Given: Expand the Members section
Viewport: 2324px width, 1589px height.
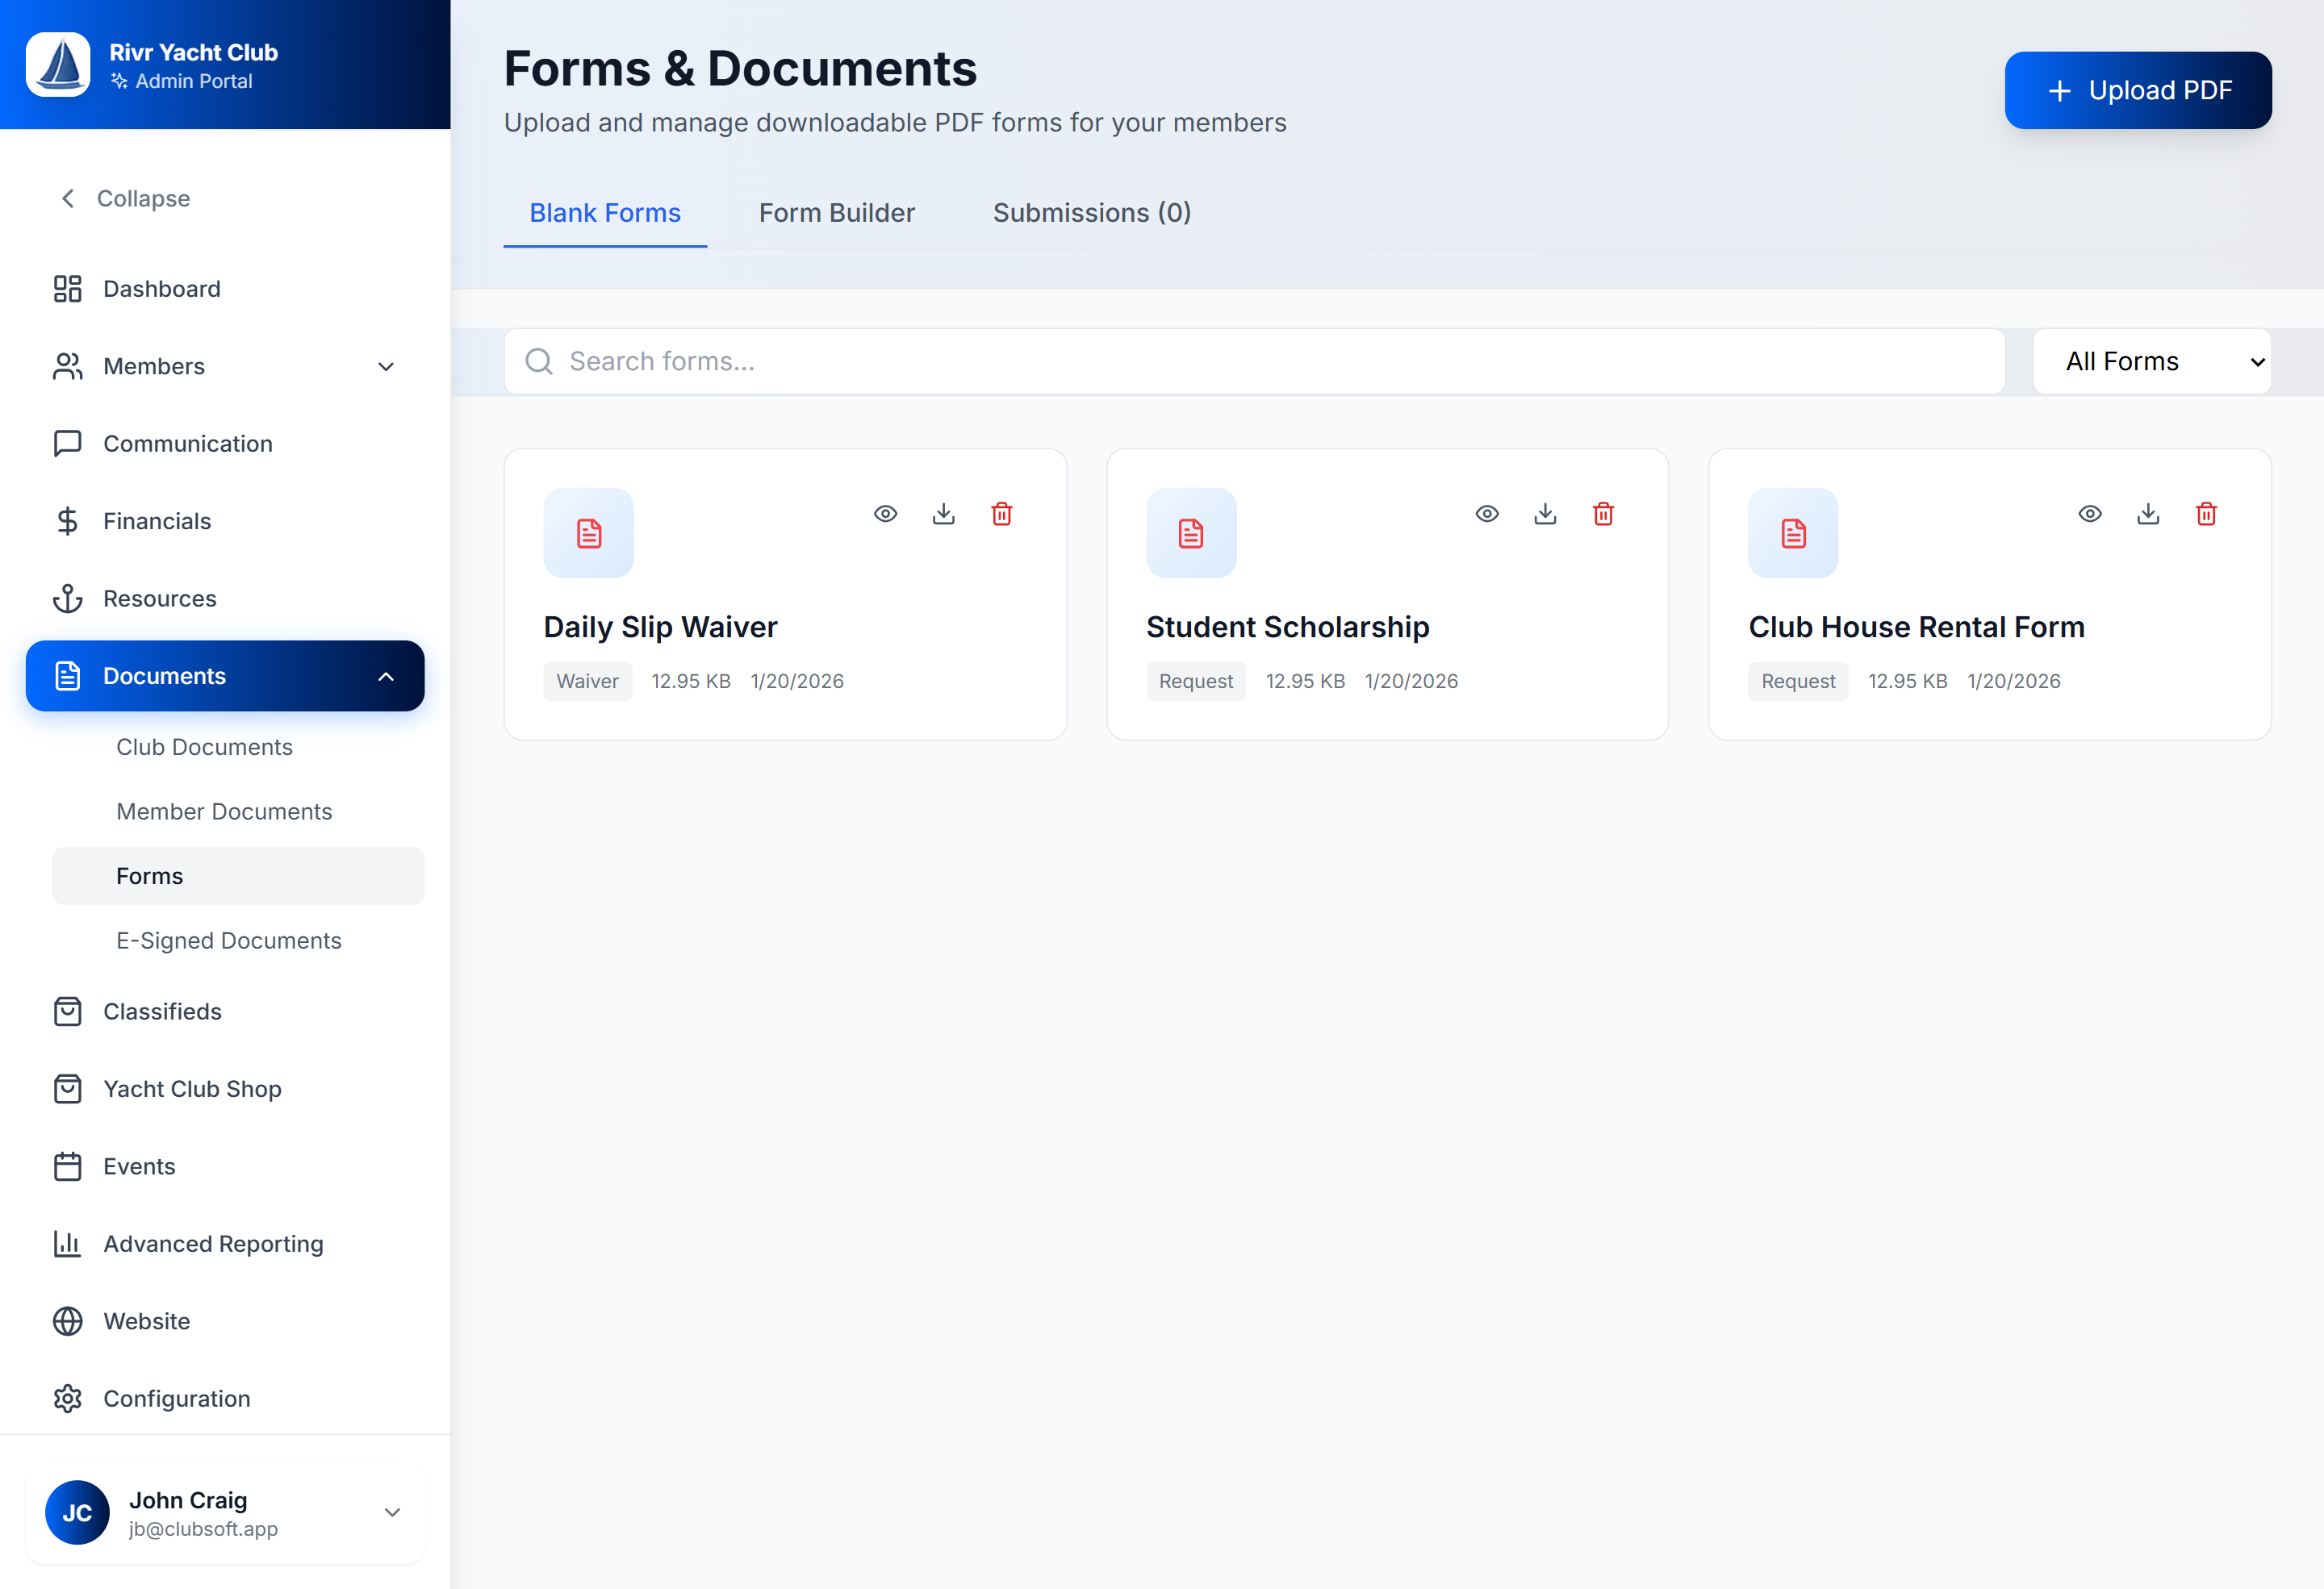Looking at the screenshot, I should tap(386, 365).
